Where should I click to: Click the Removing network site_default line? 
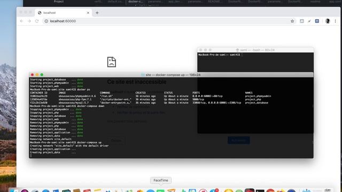tap(51, 139)
